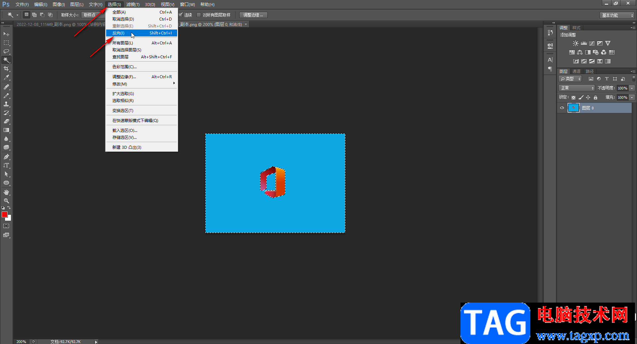Select the Horizontal Type tool
The width and height of the screenshot is (637, 344).
point(6,165)
